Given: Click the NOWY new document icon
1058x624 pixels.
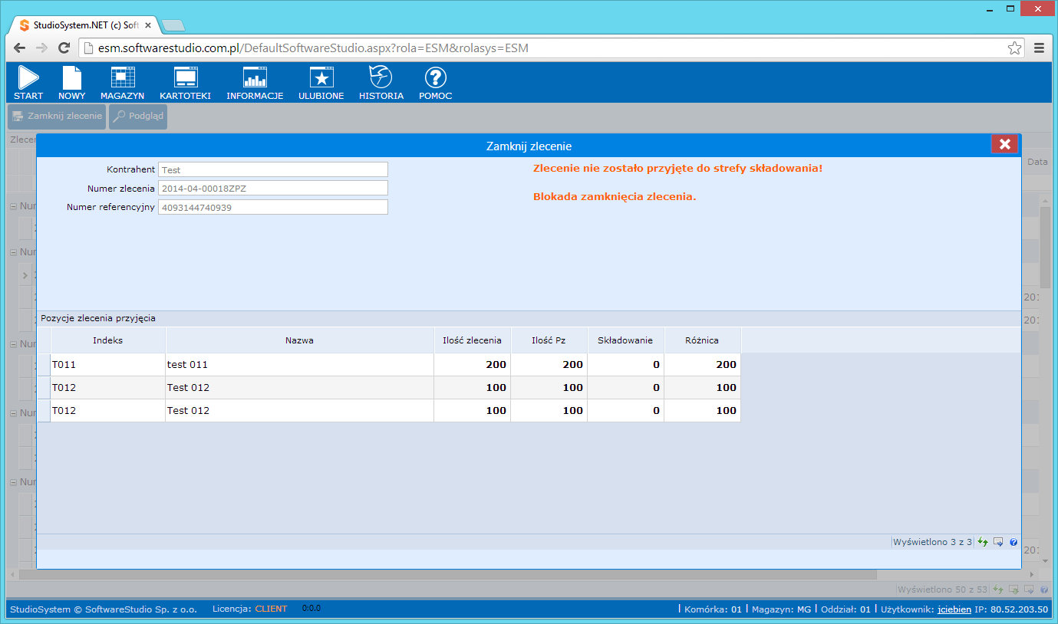Looking at the screenshot, I should point(71,82).
